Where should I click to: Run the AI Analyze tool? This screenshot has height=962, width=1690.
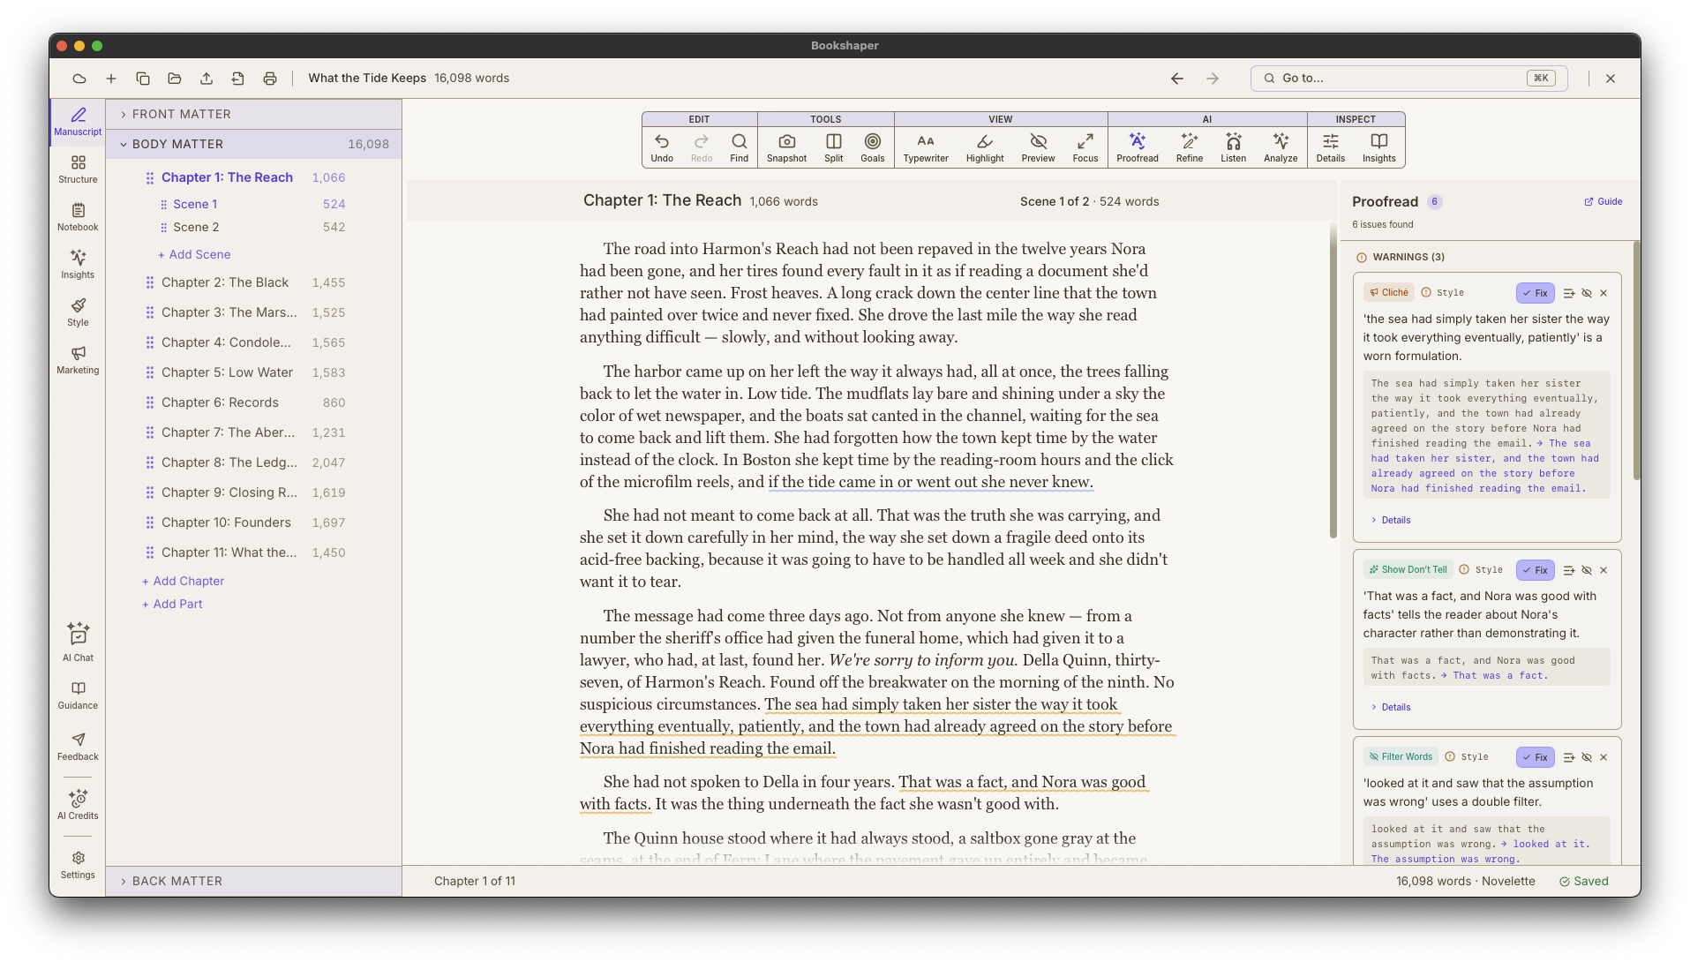(1281, 147)
